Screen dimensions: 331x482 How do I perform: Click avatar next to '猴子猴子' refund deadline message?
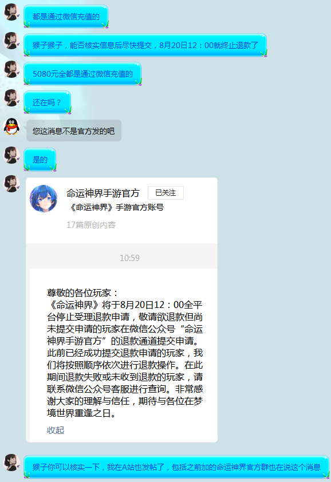[11, 41]
